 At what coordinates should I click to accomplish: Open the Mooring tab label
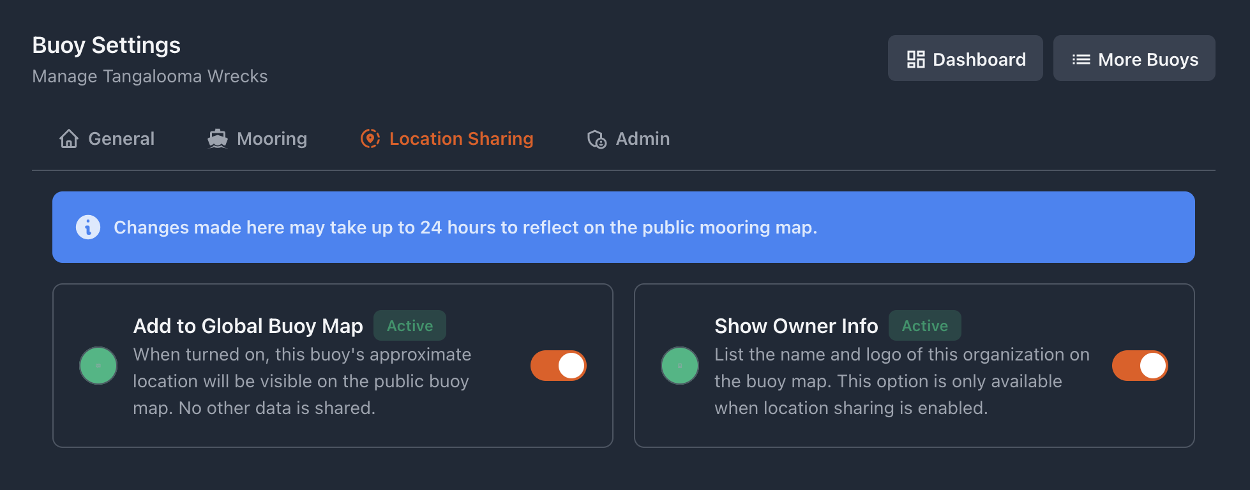point(272,138)
